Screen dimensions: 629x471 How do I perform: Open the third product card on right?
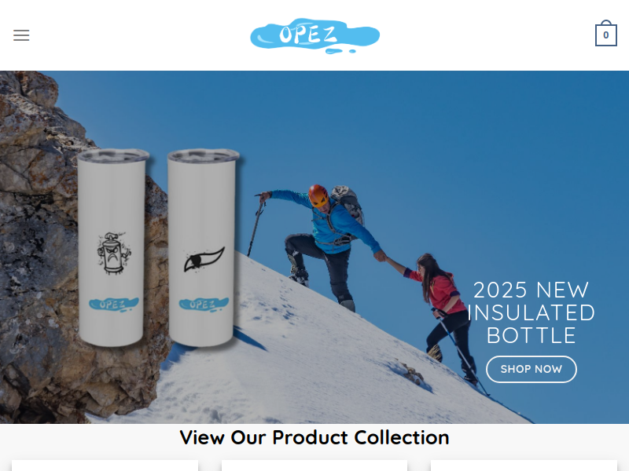[524, 466]
